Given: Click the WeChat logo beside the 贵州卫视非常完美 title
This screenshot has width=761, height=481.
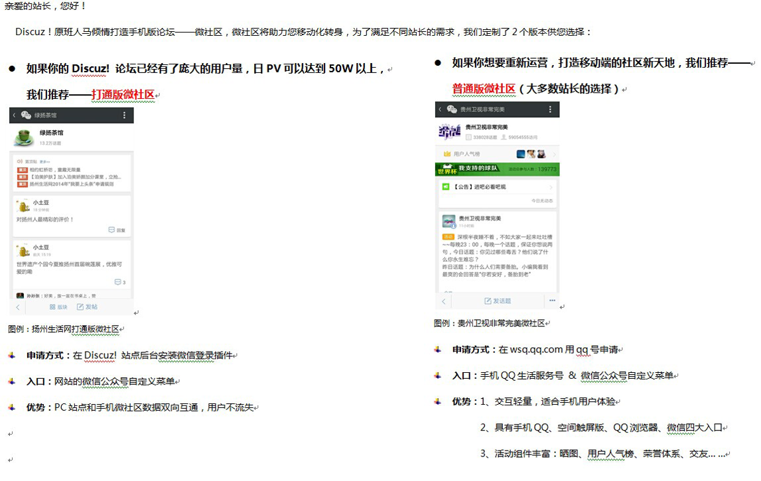Looking at the screenshot, I should pyautogui.click(x=451, y=109).
